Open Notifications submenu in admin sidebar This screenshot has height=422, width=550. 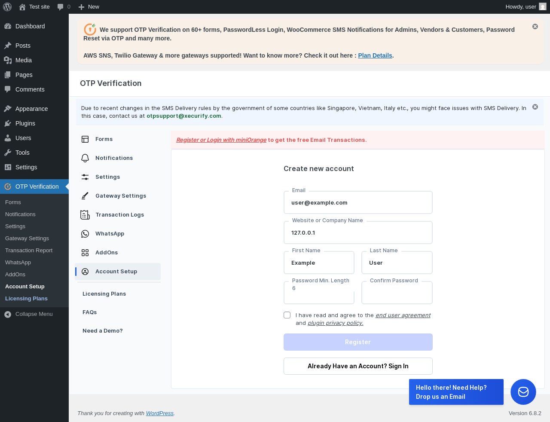point(34,214)
